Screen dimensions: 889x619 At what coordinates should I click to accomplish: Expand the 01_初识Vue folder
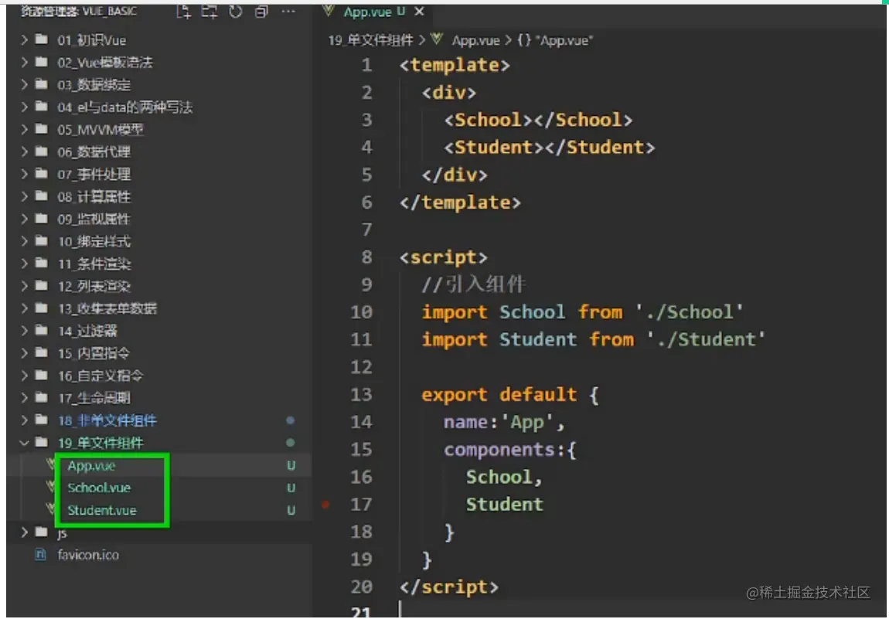coord(24,39)
